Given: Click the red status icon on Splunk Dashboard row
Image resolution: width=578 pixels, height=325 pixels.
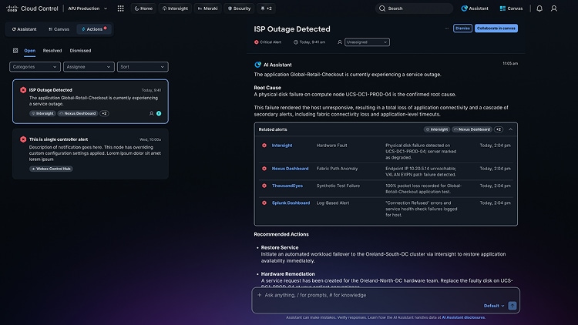Looking at the screenshot, I should (x=264, y=203).
